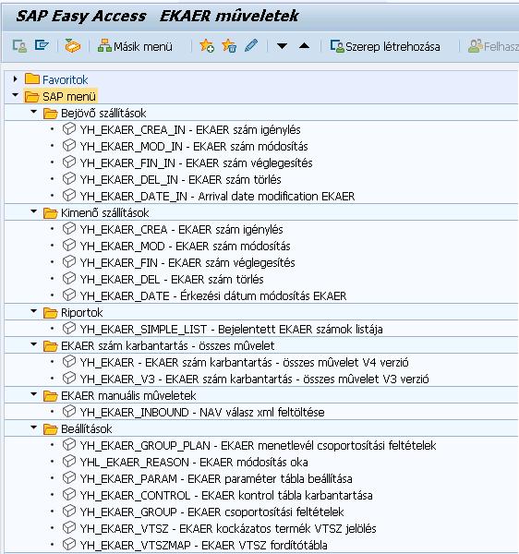Viewport: 519px width, 554px height.
Task: Click cube icon of YH_EKAER_V3
Action: (x=69, y=378)
